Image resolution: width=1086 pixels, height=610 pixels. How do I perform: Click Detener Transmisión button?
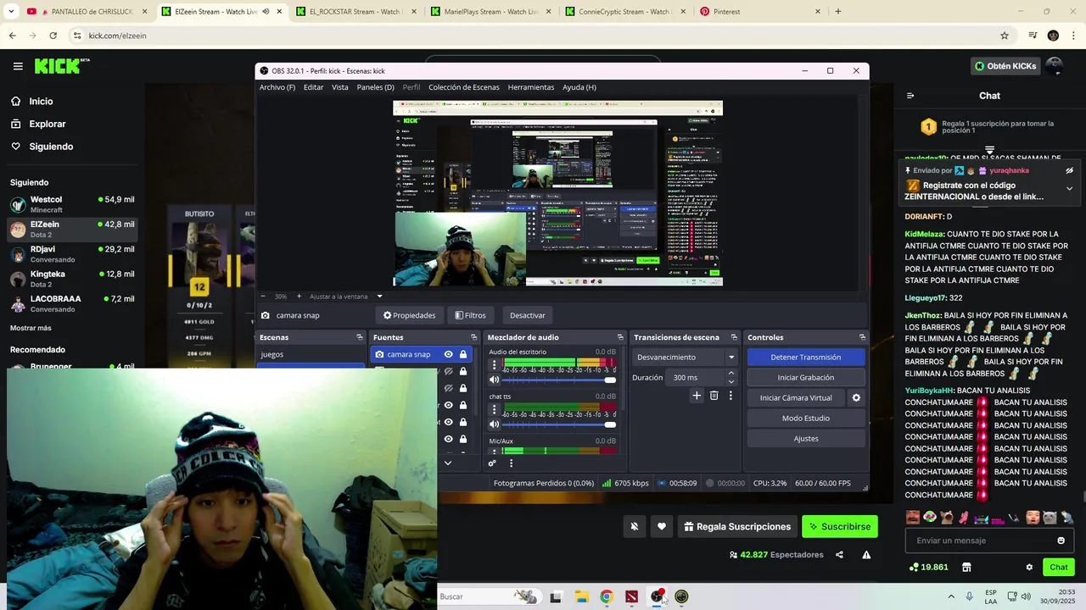[806, 358]
